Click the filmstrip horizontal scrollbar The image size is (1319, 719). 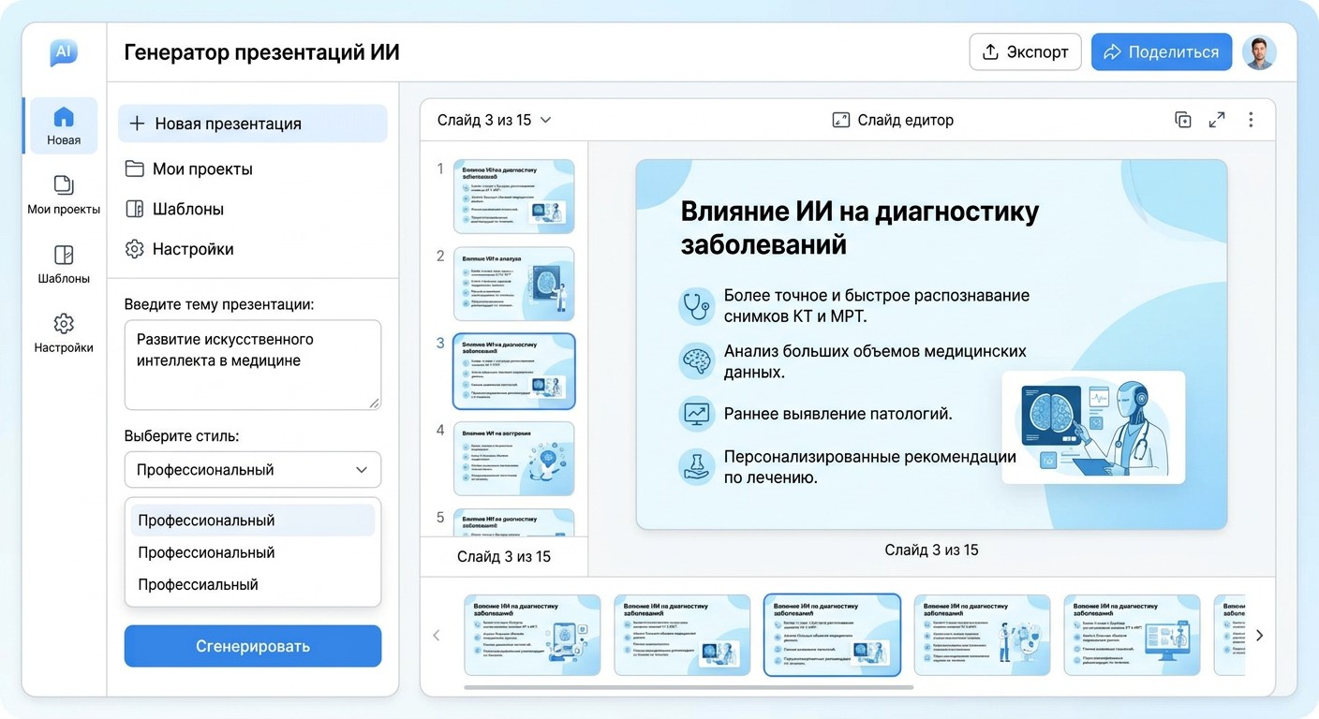coord(689,687)
